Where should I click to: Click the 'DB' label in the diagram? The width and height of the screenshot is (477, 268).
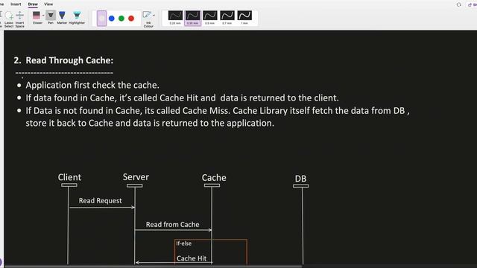pos(300,179)
